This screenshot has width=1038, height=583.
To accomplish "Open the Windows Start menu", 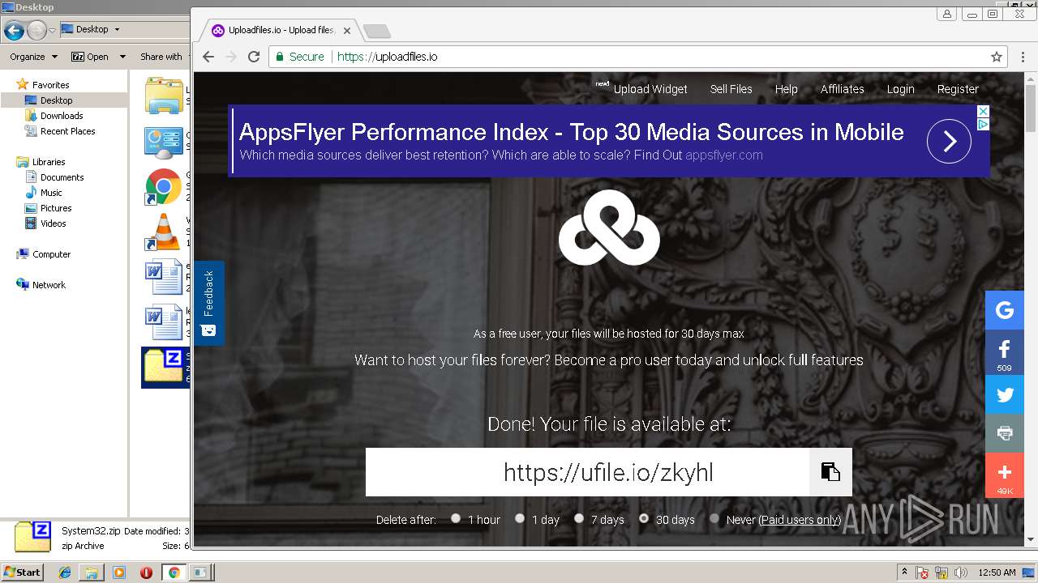I will pyautogui.click(x=23, y=572).
